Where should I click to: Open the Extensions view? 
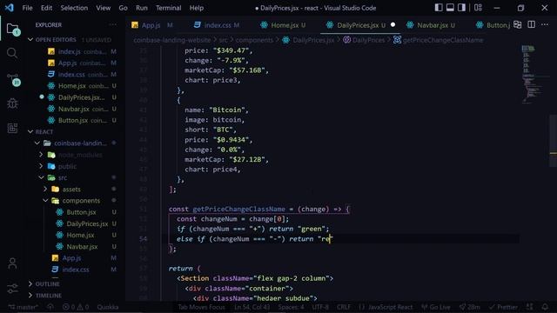[x=12, y=128]
